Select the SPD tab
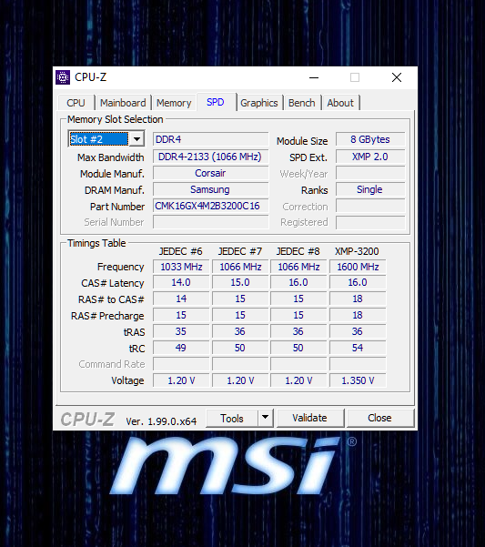485x547 pixels. click(216, 102)
